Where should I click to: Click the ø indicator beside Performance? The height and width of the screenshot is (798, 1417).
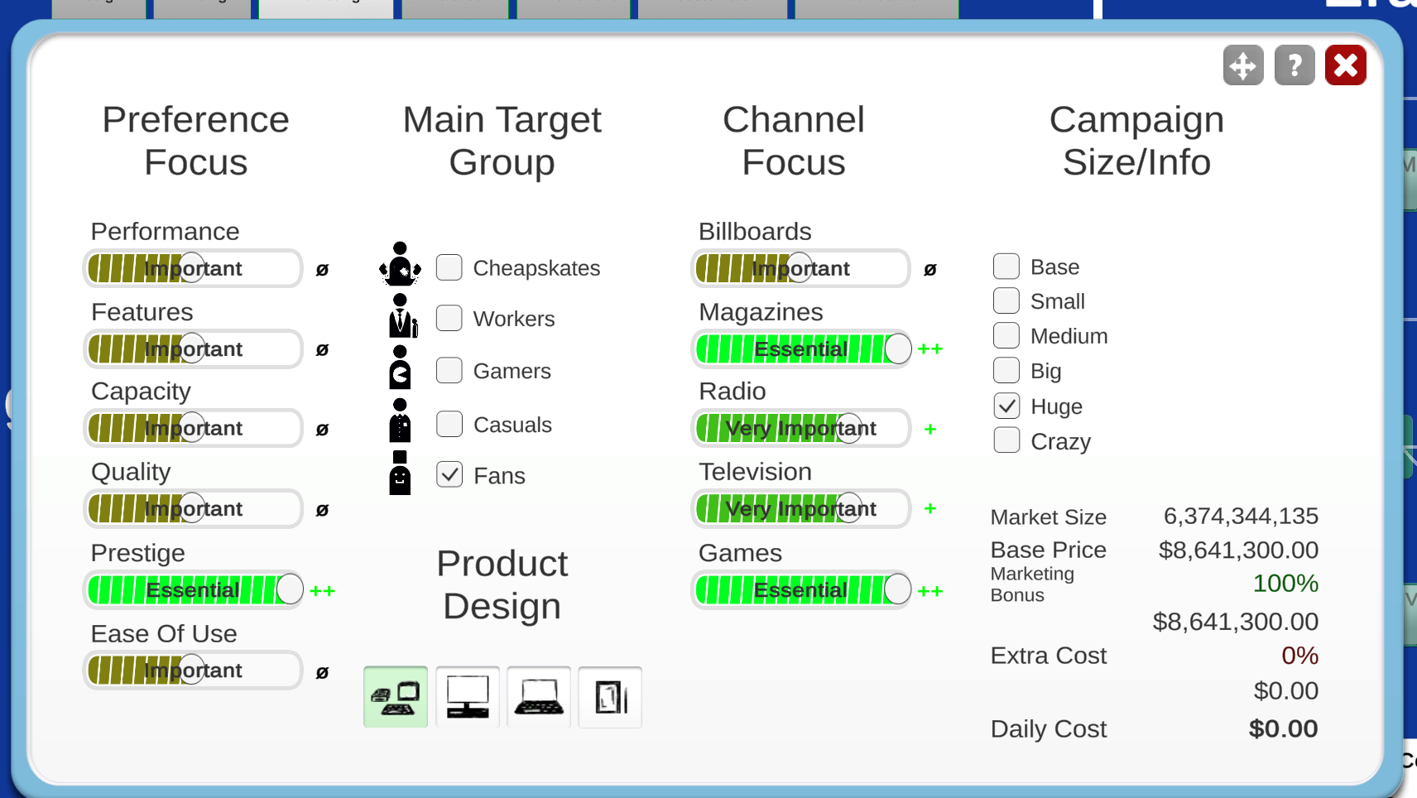click(x=322, y=269)
